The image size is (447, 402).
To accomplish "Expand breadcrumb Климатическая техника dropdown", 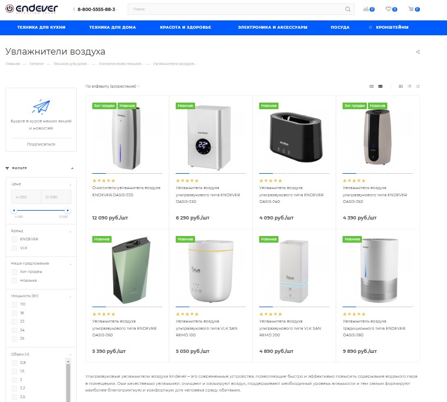I will 143,64.
